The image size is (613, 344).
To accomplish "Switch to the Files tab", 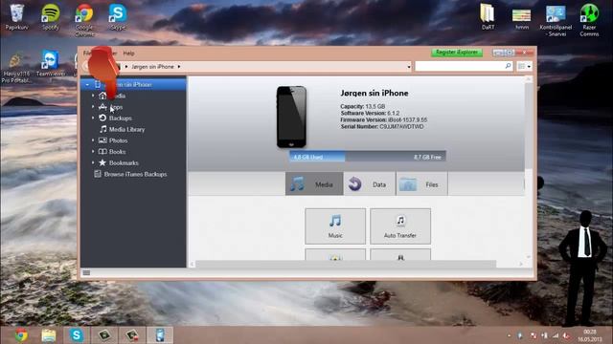I will (421, 183).
